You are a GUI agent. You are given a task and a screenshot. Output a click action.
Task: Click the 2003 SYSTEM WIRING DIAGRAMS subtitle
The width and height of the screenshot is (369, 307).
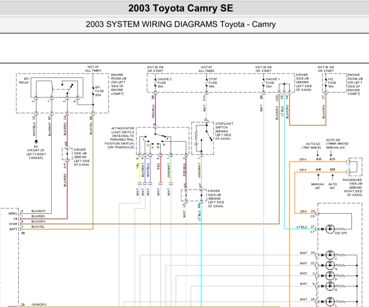click(180, 24)
